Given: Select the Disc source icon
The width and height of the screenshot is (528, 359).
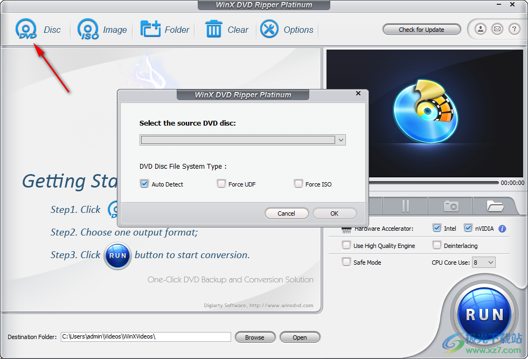Looking at the screenshot, I should (26, 29).
